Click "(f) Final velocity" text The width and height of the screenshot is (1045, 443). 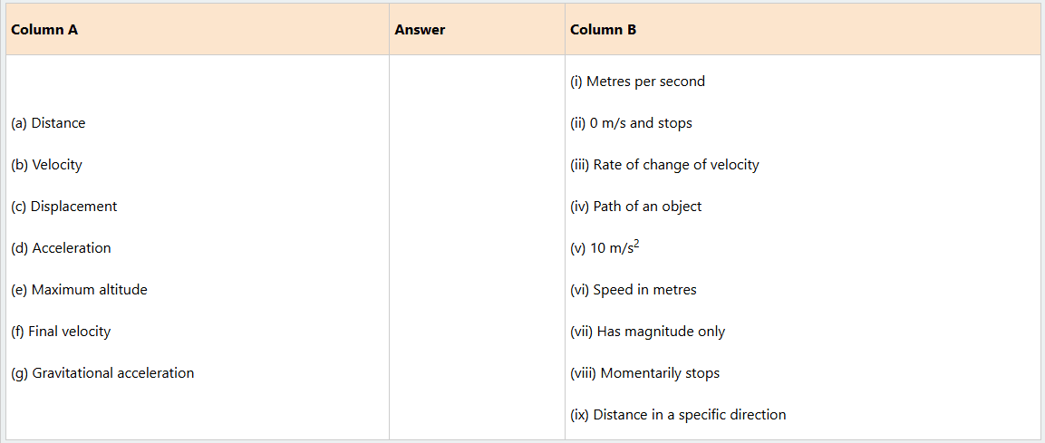(x=61, y=332)
